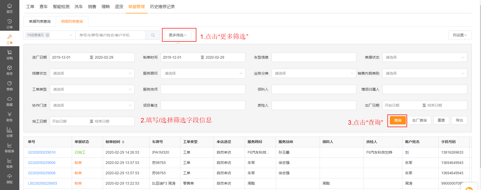Screen dimensions: 481x190
Task: Switch to the 单据列表查询 tab
Action: (40, 21)
